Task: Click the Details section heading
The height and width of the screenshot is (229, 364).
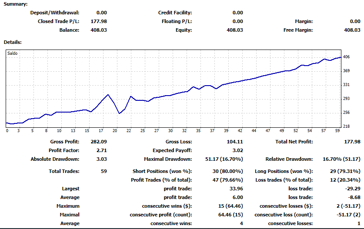Action: 13,42
